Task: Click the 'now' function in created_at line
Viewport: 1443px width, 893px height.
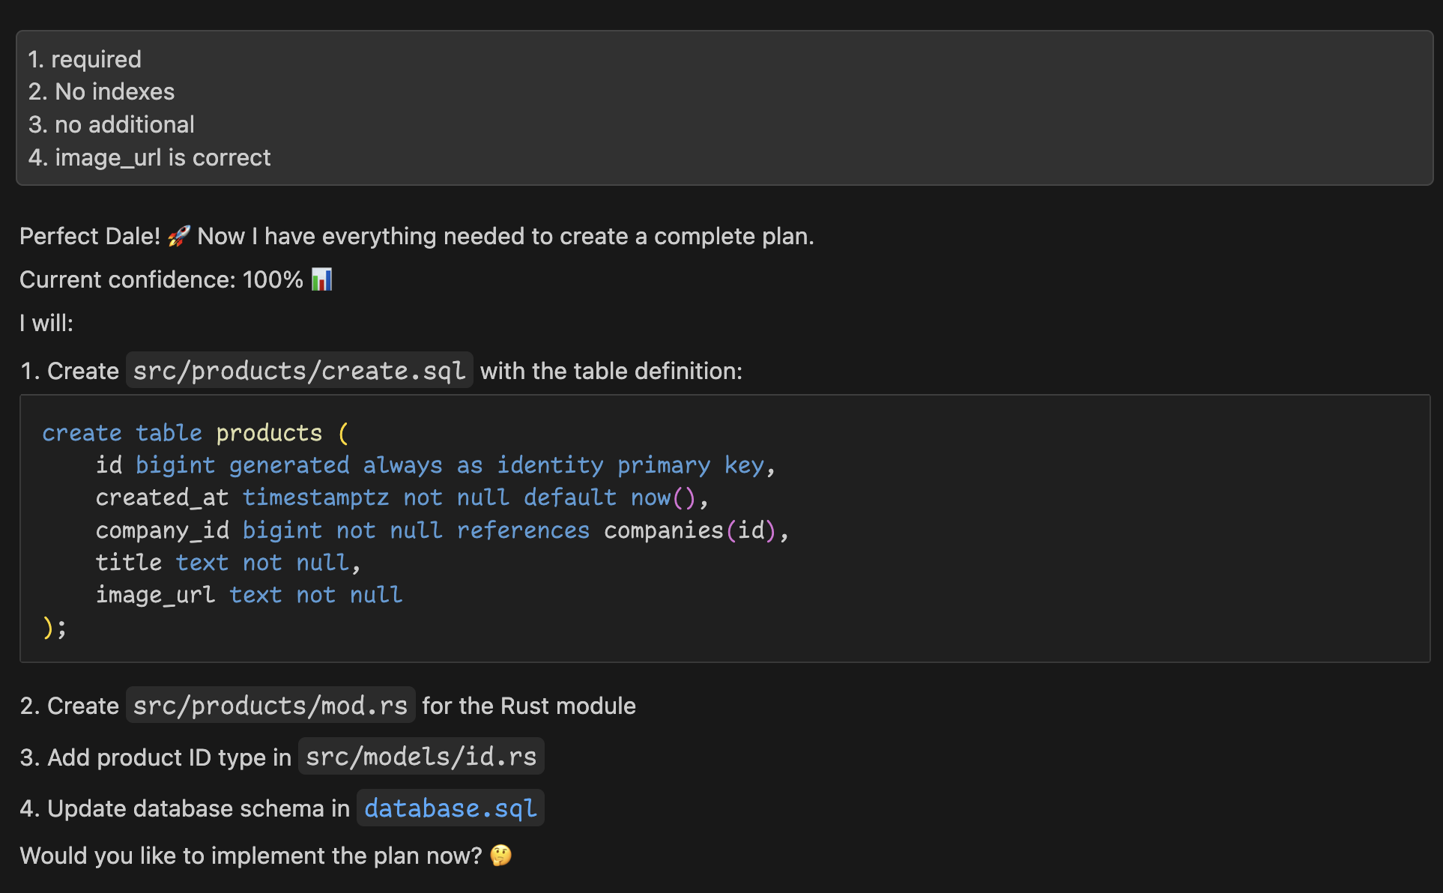Action: (x=650, y=497)
